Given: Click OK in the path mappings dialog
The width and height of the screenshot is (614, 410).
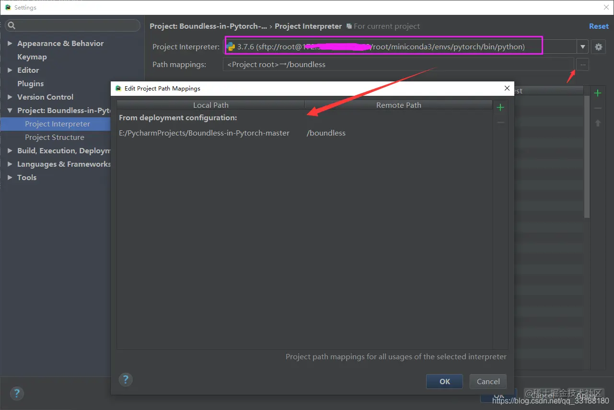Looking at the screenshot, I should (x=445, y=381).
